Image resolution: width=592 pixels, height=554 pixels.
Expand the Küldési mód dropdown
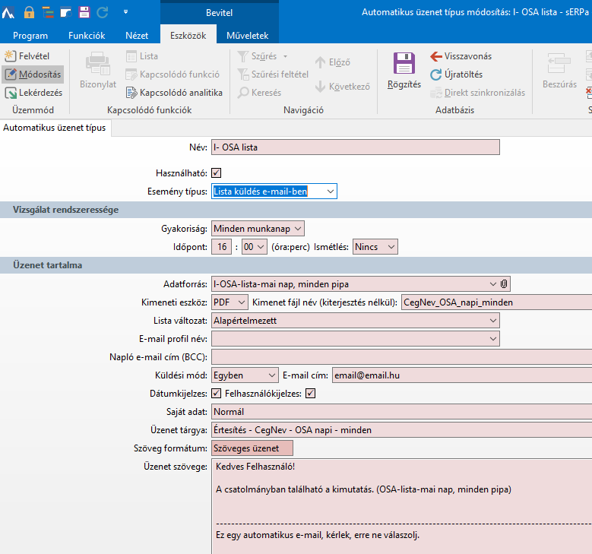pos(273,375)
